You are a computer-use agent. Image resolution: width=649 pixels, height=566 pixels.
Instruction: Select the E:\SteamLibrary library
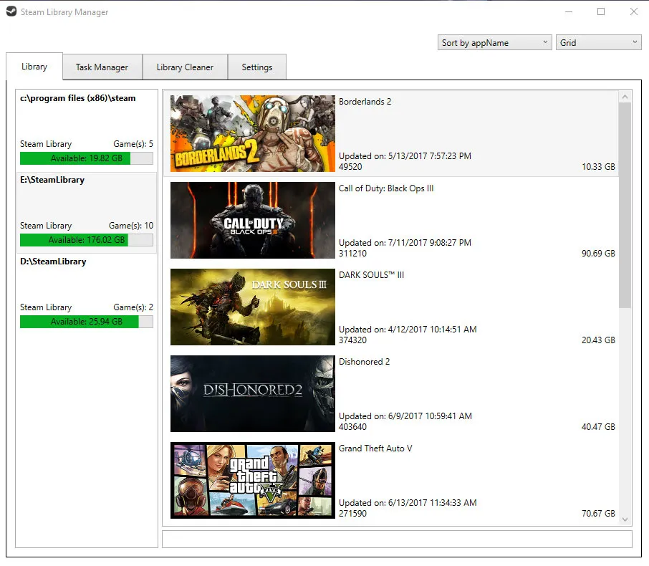(x=87, y=212)
